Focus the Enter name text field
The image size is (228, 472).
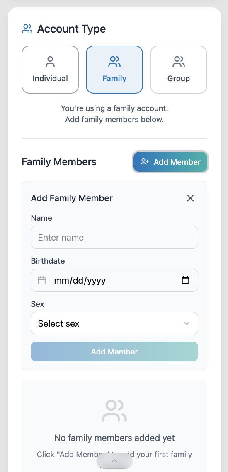(x=114, y=237)
